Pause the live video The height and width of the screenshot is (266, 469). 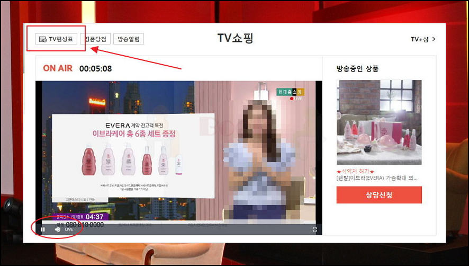point(43,229)
